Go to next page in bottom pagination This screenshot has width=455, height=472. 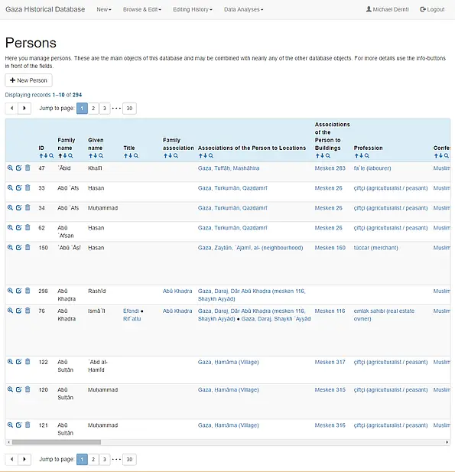pos(24,459)
